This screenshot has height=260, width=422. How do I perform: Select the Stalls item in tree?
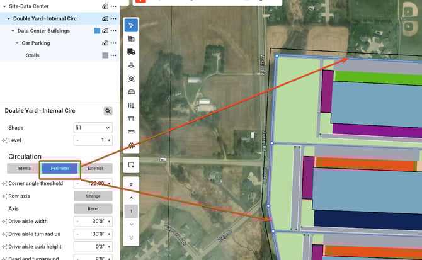(33, 55)
